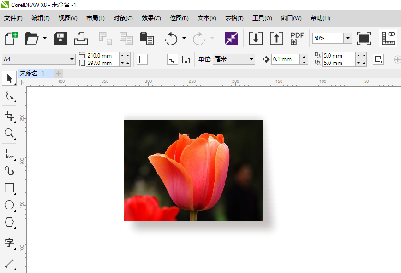
Task: Select the Polygon tool
Action: [x=9, y=222]
